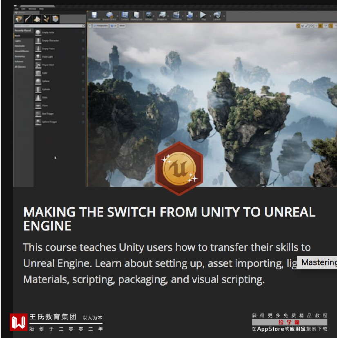Screen dimensions: 337x338
Task: Click the Sphere Trigger list entry
Action: click(60, 122)
